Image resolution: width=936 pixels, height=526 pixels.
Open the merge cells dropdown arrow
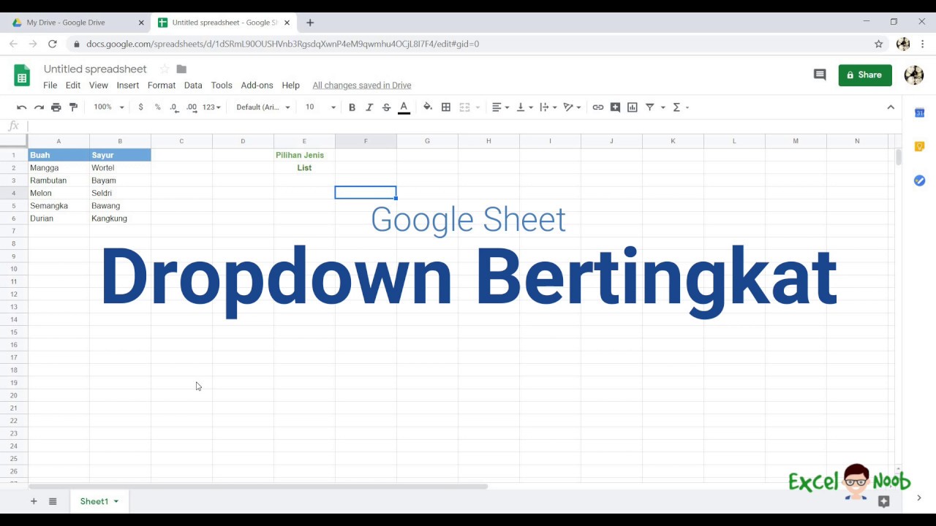[x=478, y=107]
